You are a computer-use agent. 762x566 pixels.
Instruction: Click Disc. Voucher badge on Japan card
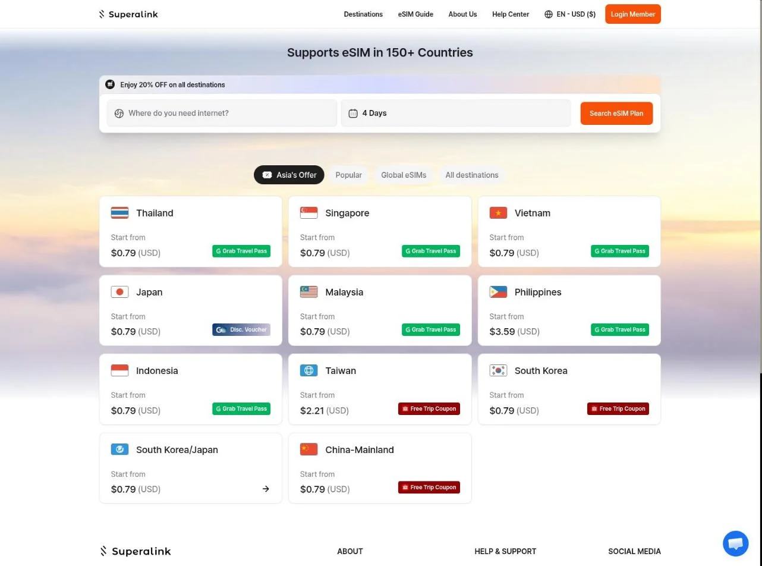tap(241, 329)
